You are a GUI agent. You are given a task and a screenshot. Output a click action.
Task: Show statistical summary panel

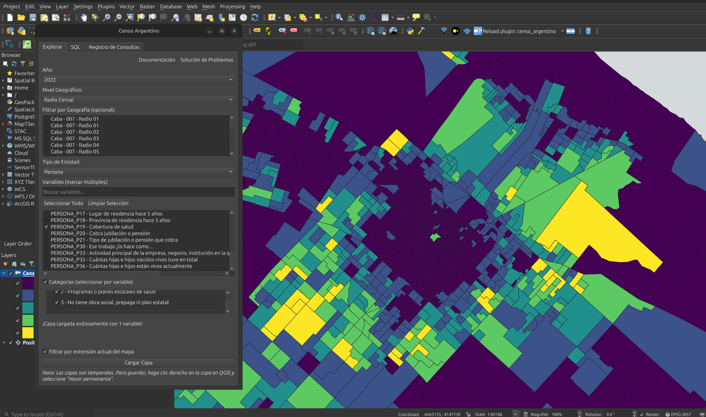click(373, 17)
